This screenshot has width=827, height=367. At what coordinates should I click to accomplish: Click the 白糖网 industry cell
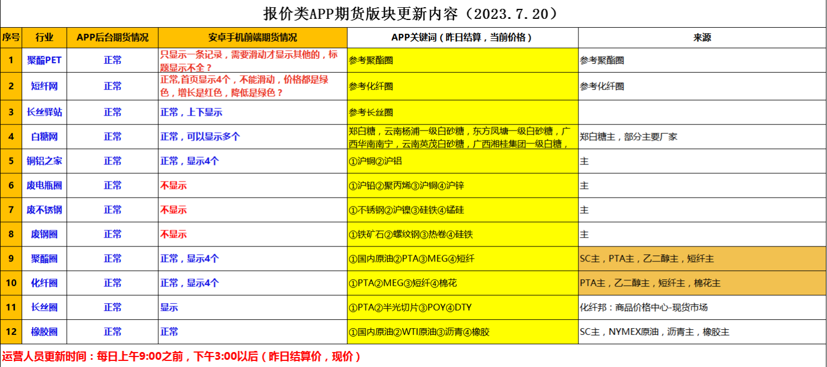pos(44,137)
